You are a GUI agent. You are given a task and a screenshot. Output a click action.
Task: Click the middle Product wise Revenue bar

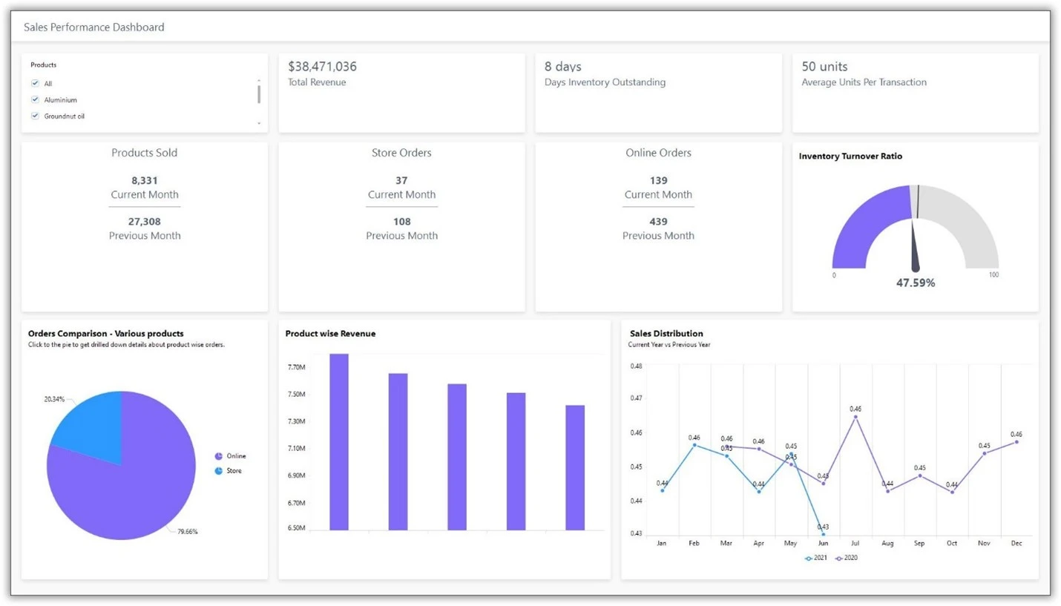(457, 457)
